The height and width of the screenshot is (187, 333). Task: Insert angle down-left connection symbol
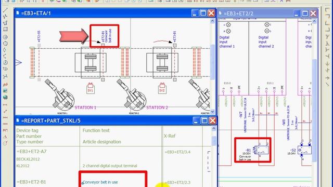pos(327,16)
